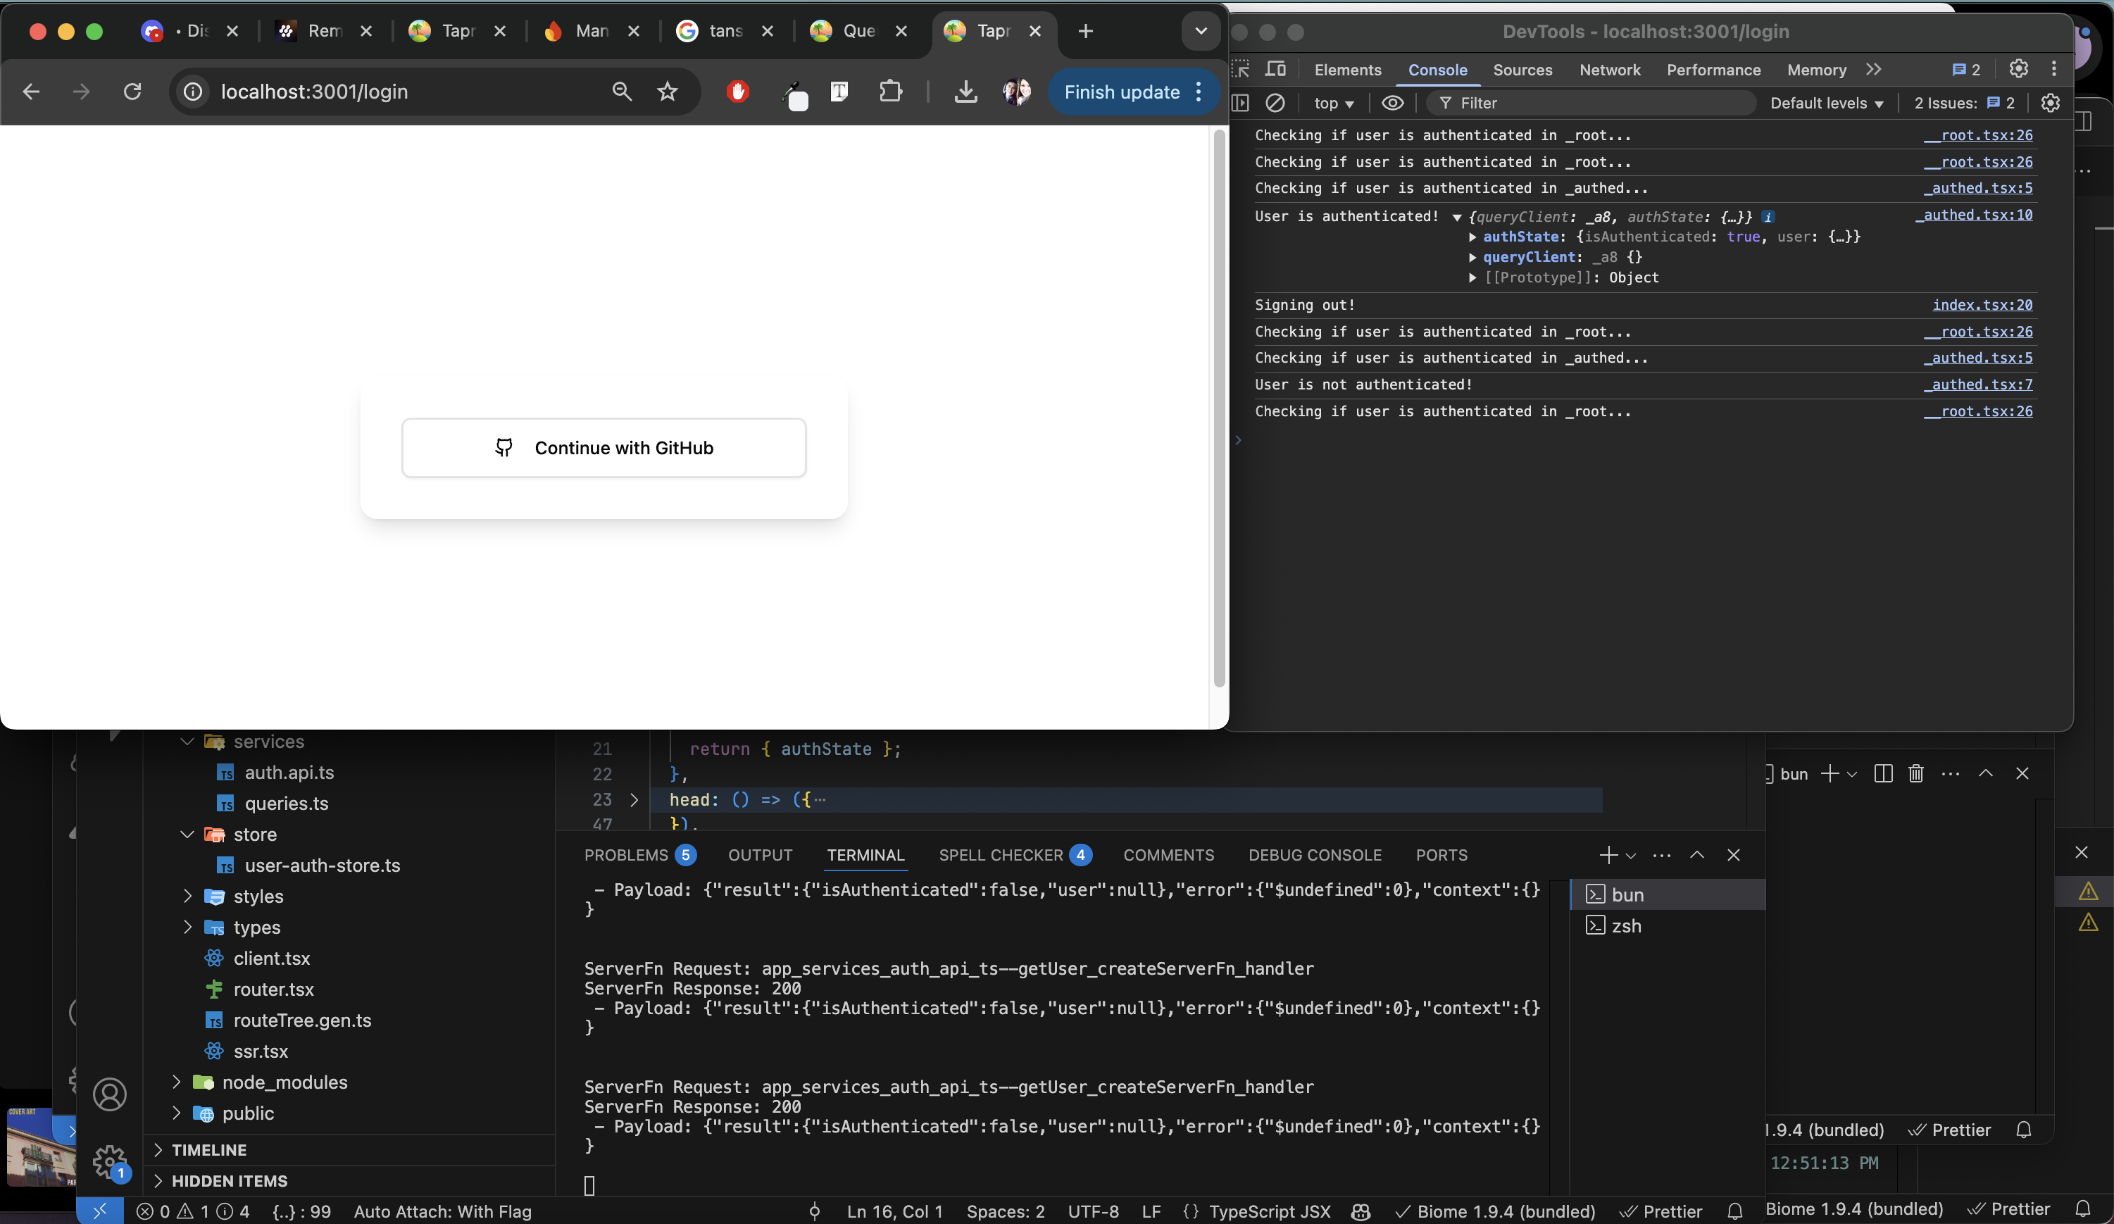The width and height of the screenshot is (2114, 1224).
Task: Click Continue with GitHub button
Action: [x=603, y=448]
